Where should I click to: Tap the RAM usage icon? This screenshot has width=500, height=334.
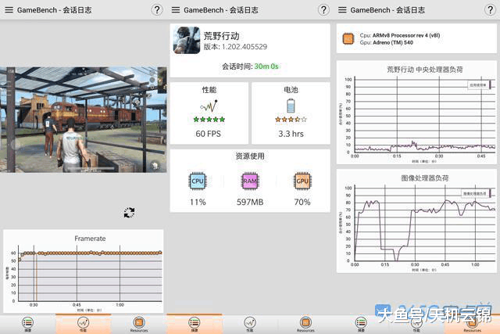(249, 180)
